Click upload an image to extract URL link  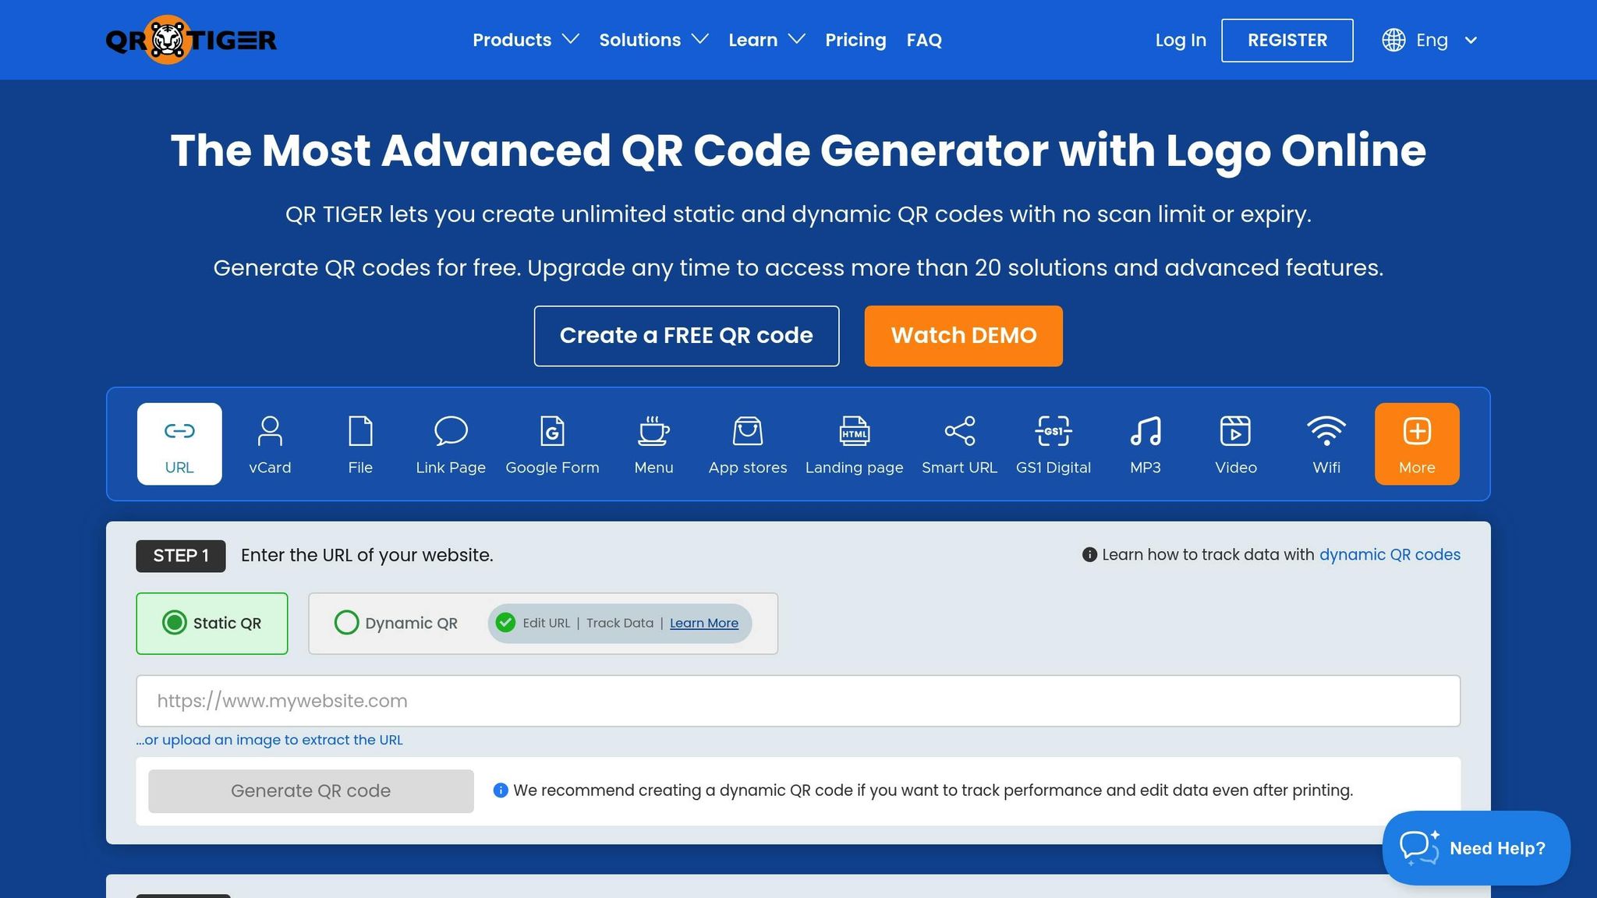(270, 740)
